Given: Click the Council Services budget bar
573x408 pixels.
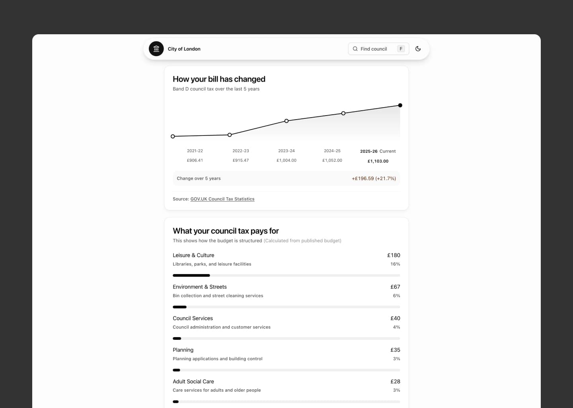Looking at the screenshot, I should pyautogui.click(x=286, y=338).
